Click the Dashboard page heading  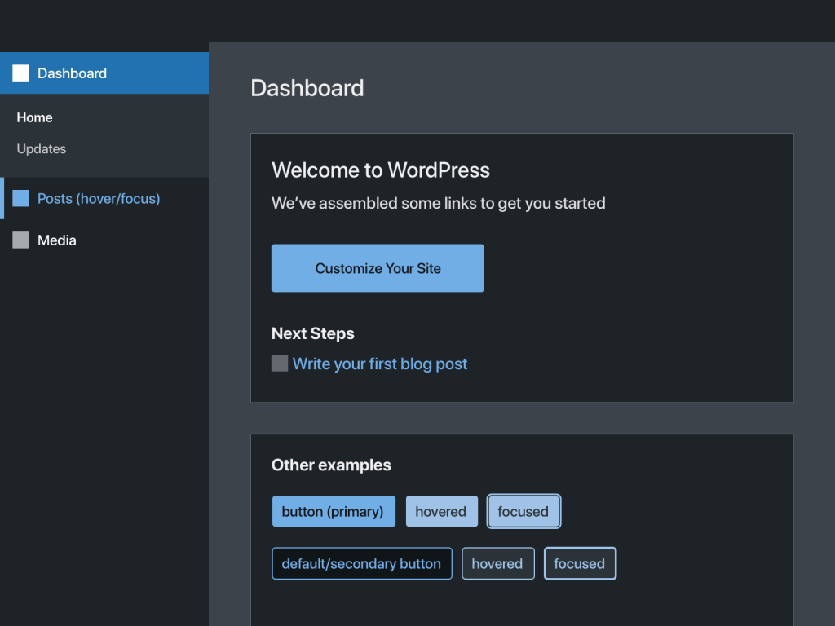(307, 88)
